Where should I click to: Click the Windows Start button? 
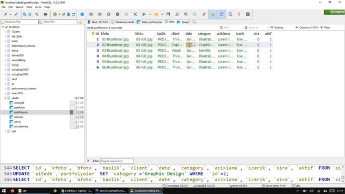pos(4,191)
